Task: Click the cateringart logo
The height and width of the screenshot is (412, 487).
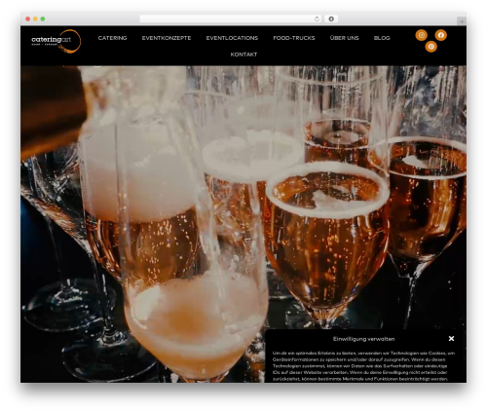Action: point(56,41)
